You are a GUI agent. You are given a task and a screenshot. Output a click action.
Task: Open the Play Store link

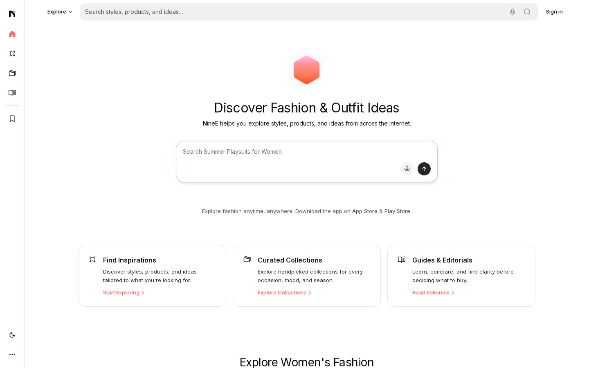397,211
